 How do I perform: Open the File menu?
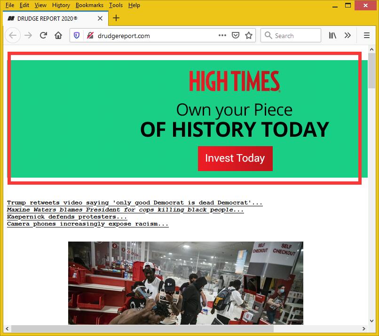pyautogui.click(x=10, y=5)
